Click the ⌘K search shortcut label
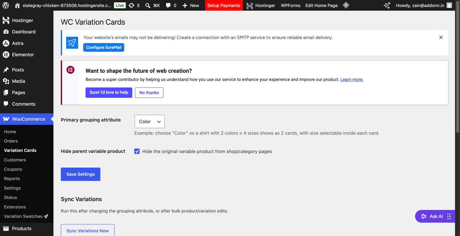The width and height of the screenshot is (460, 236). [x=157, y=5]
